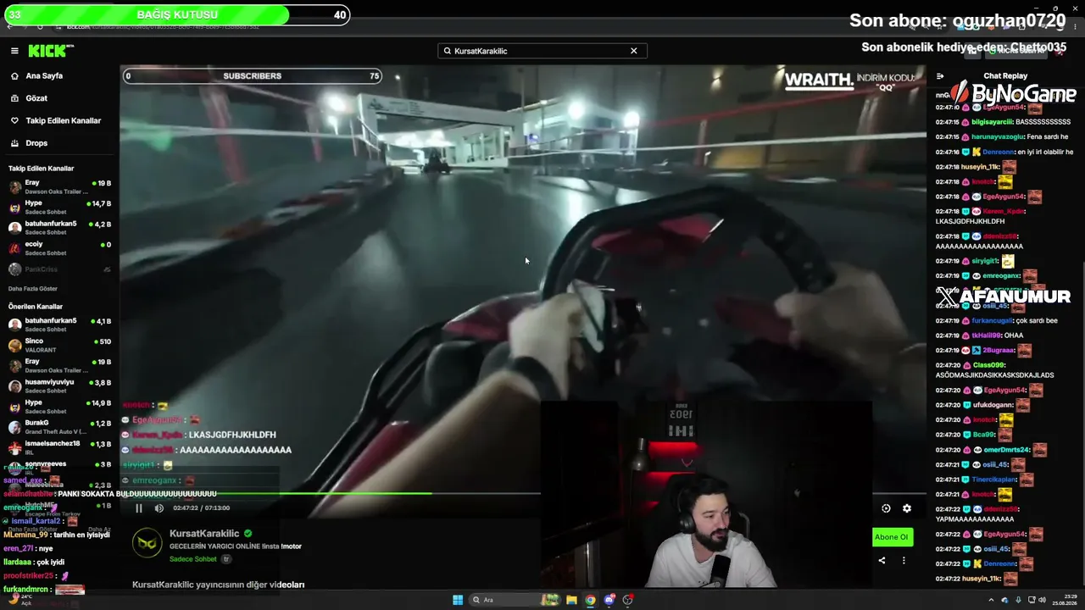Open the Gözat browse section
The height and width of the screenshot is (610, 1085).
(x=36, y=98)
